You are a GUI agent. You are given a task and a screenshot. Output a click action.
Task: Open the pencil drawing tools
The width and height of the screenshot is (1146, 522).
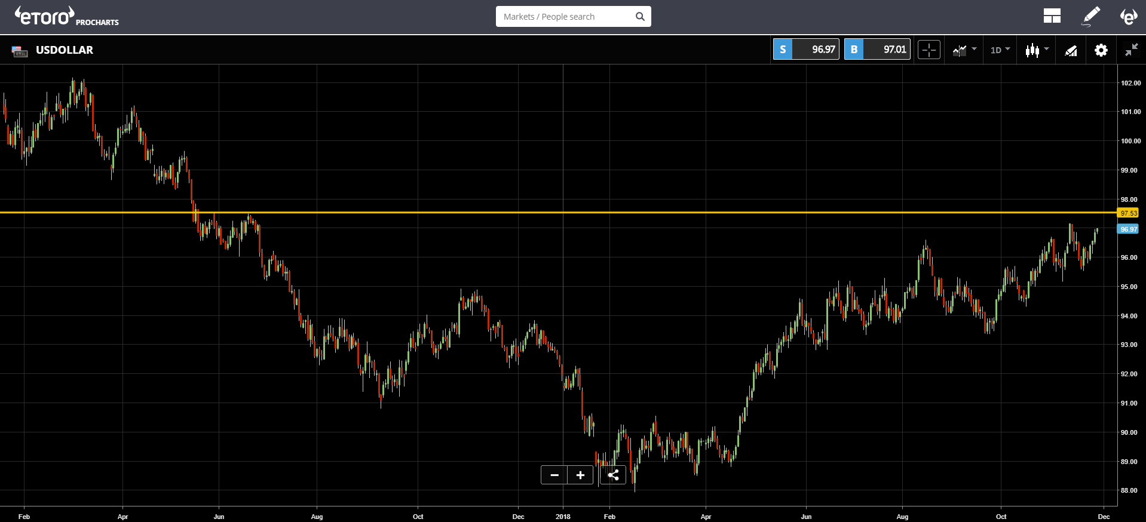[x=1091, y=16]
